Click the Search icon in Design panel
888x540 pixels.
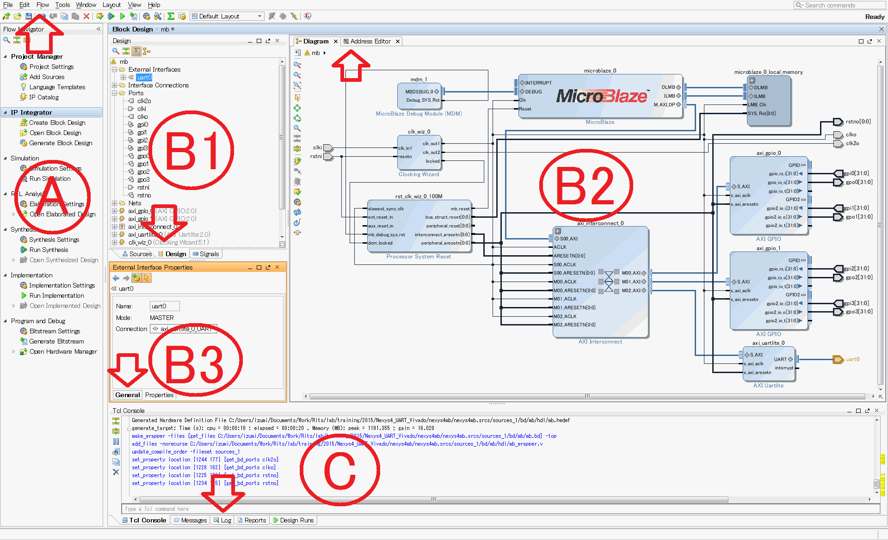[116, 51]
